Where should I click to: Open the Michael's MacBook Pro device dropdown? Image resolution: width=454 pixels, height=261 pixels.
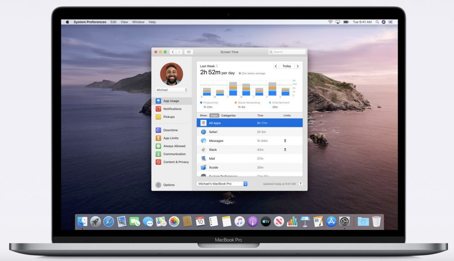pos(222,183)
